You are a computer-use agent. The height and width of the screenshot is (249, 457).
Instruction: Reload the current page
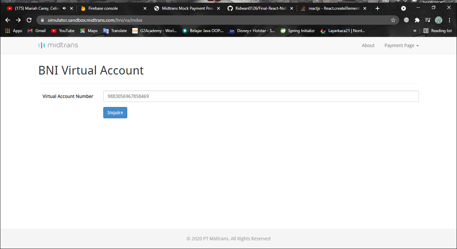[29, 20]
